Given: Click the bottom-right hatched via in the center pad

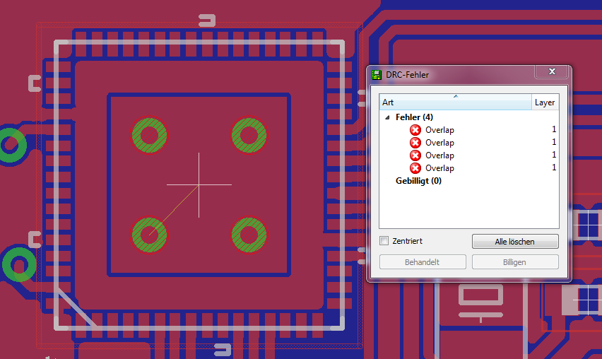Looking at the screenshot, I should coord(249,235).
